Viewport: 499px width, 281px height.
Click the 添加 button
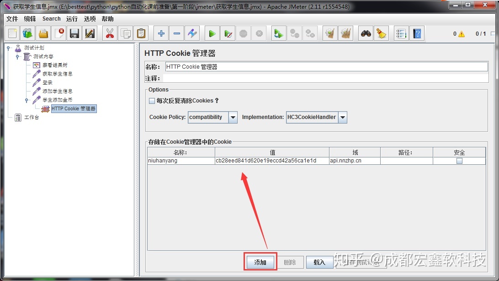(x=260, y=262)
